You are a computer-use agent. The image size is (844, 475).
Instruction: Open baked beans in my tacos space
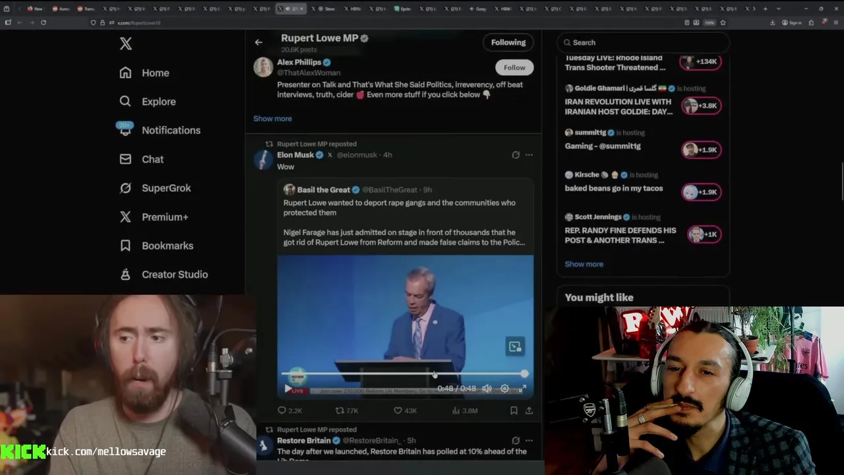click(613, 189)
